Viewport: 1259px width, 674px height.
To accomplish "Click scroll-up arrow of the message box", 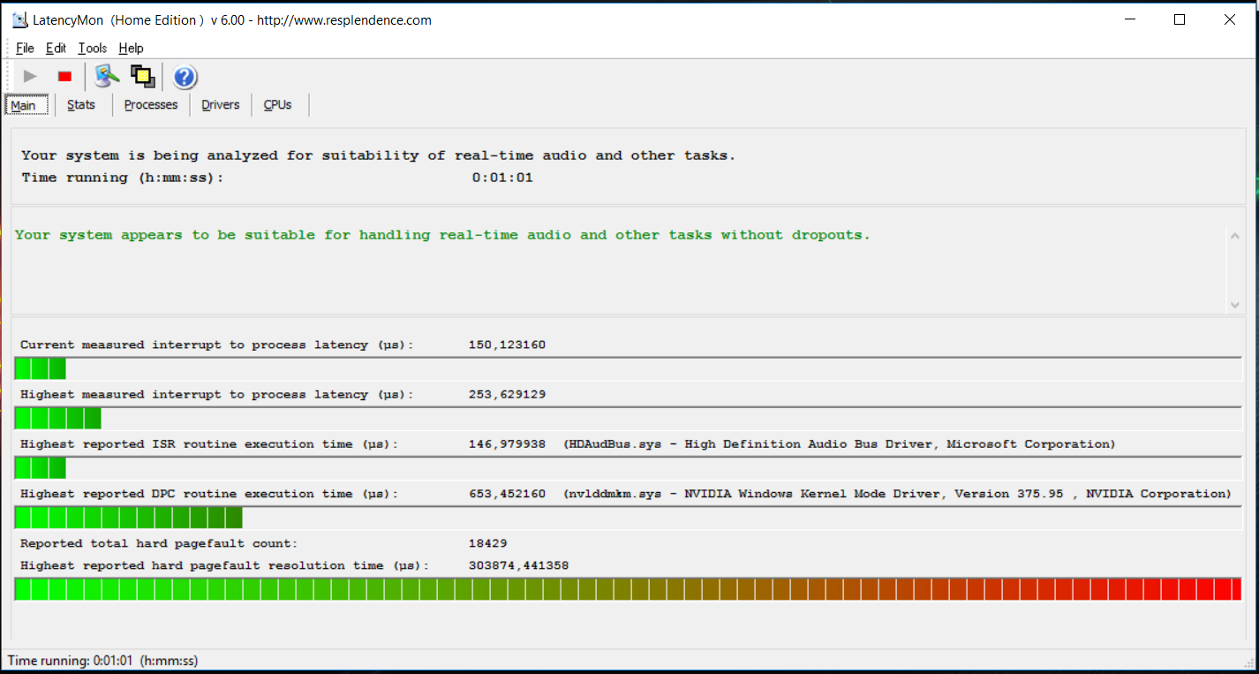I will 1234,236.
